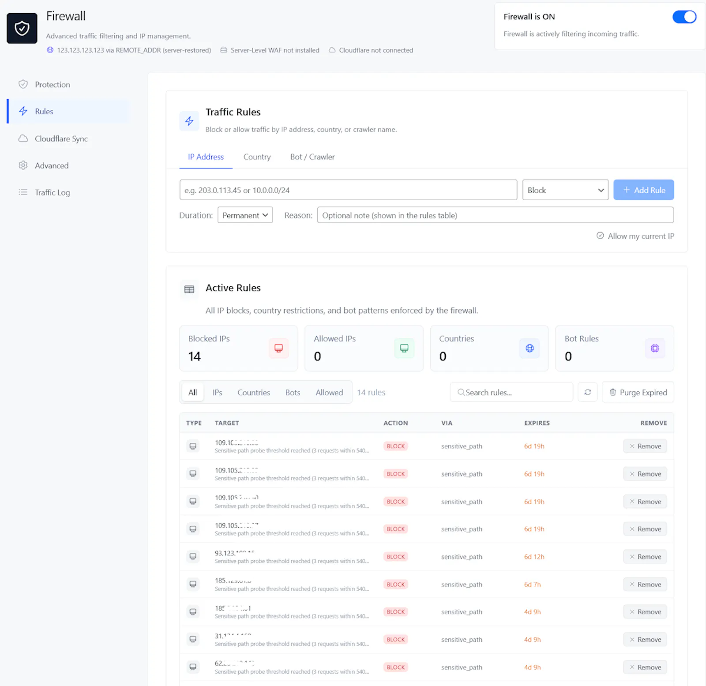The height and width of the screenshot is (686, 706).
Task: Click the VIA column header
Action: (447, 423)
